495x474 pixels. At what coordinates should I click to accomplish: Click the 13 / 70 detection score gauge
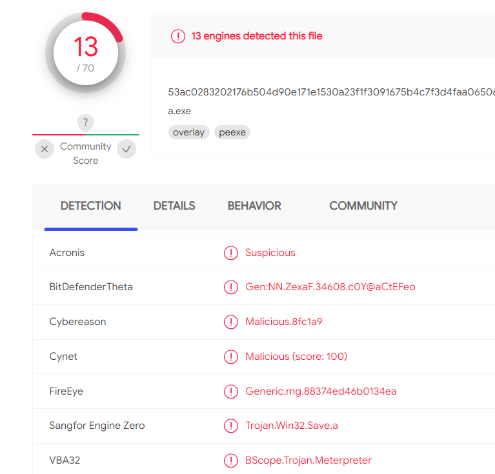point(86,53)
